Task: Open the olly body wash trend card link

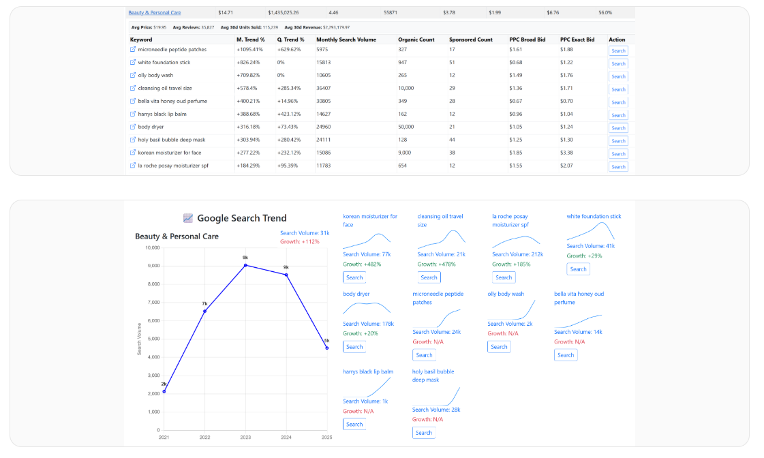Action: tap(506, 294)
